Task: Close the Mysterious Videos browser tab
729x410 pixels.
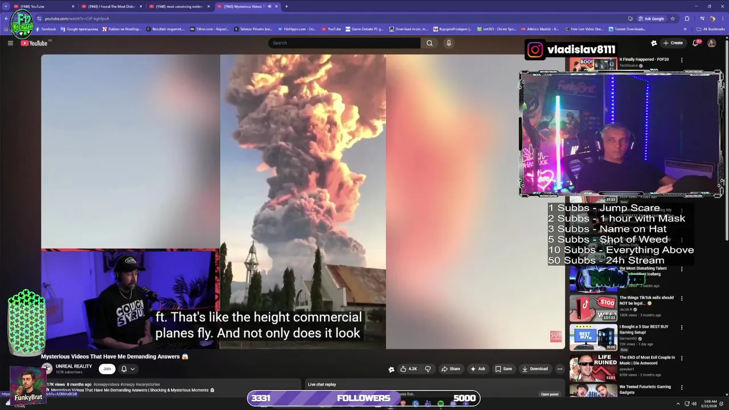Action: (x=277, y=6)
